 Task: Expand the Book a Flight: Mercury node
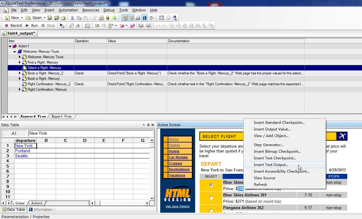pos(20,79)
